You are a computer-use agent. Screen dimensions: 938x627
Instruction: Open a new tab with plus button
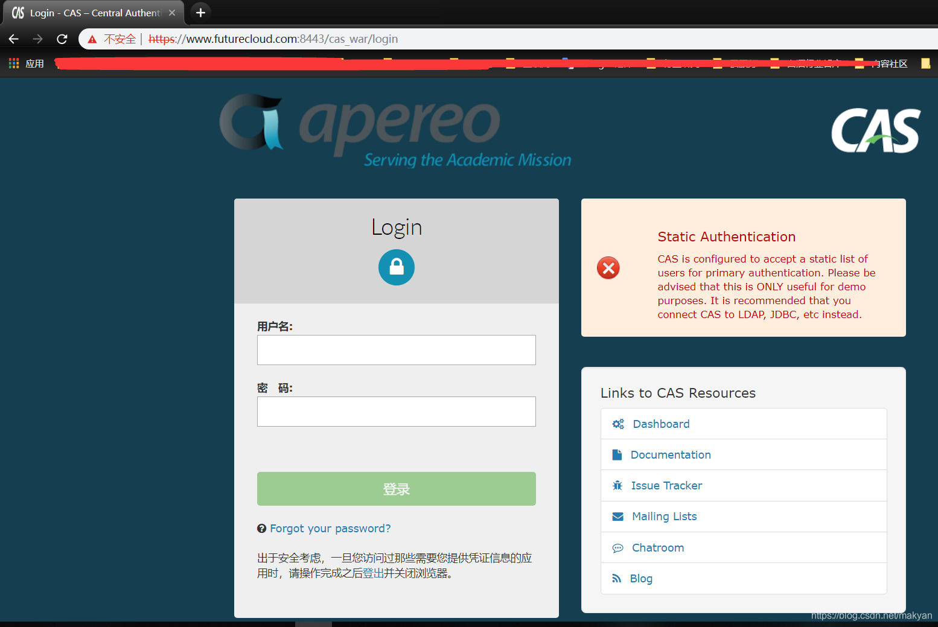coord(200,13)
